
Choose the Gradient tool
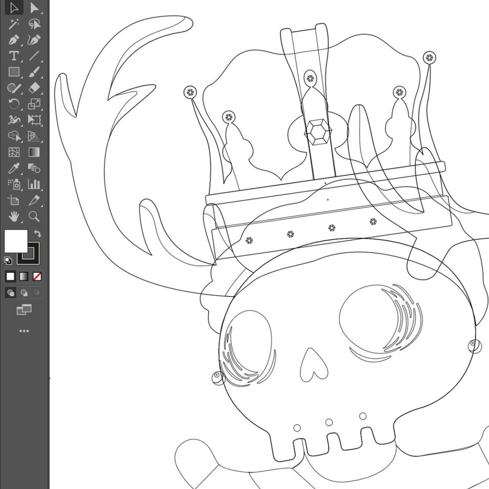coord(34,152)
